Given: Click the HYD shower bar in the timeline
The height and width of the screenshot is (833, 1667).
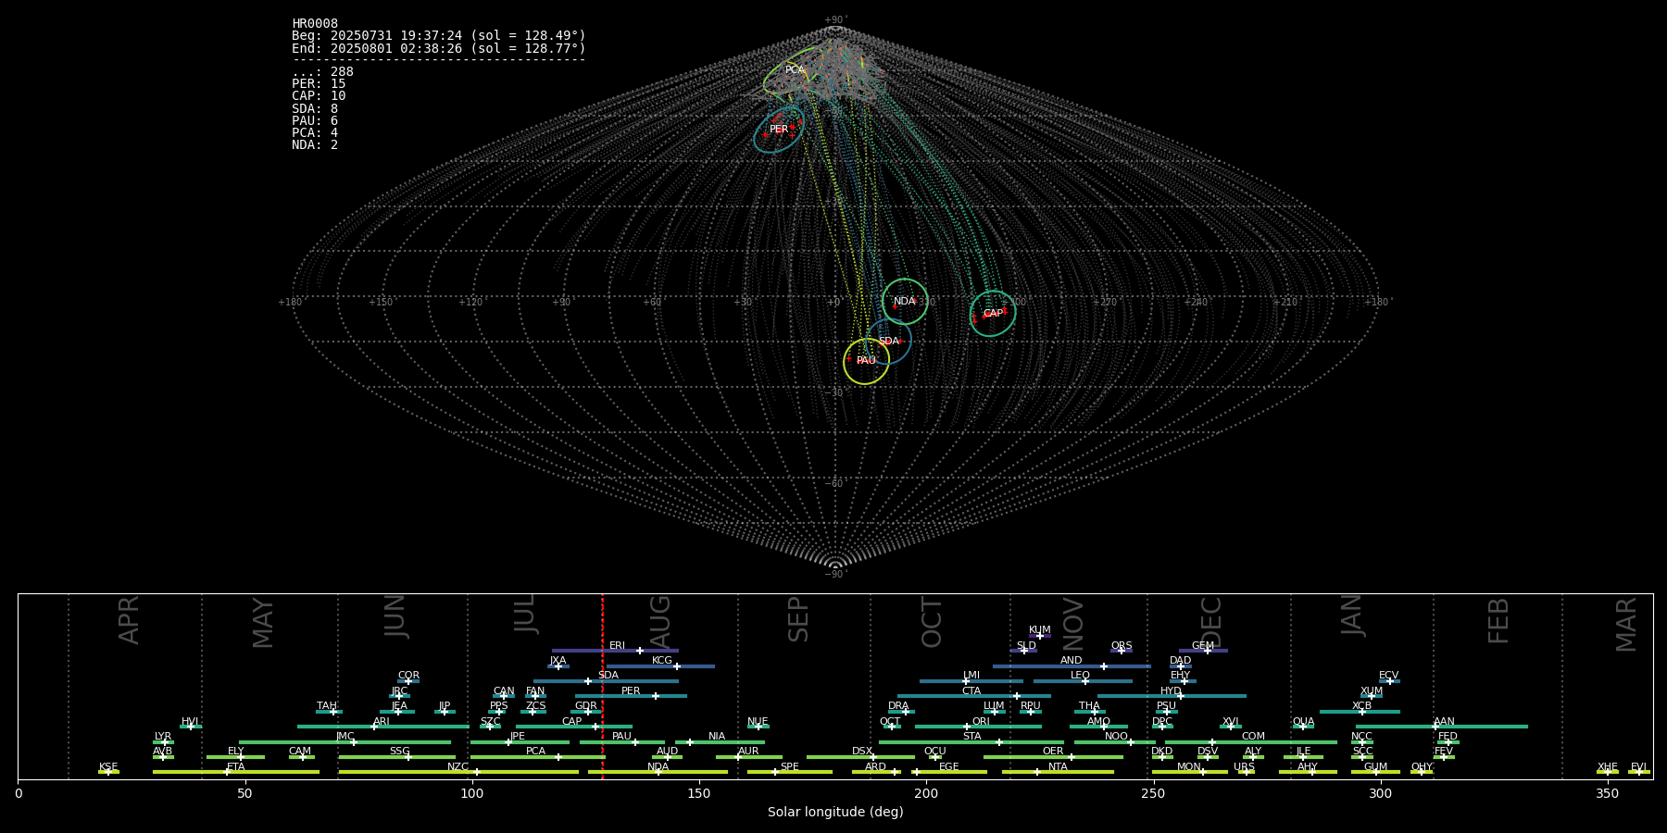Looking at the screenshot, I should (1172, 696).
